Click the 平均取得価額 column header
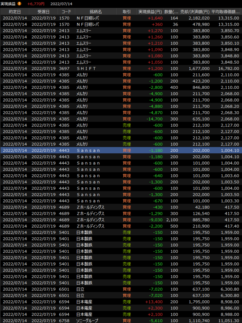This screenshot has width=242, height=323. coord(225,12)
